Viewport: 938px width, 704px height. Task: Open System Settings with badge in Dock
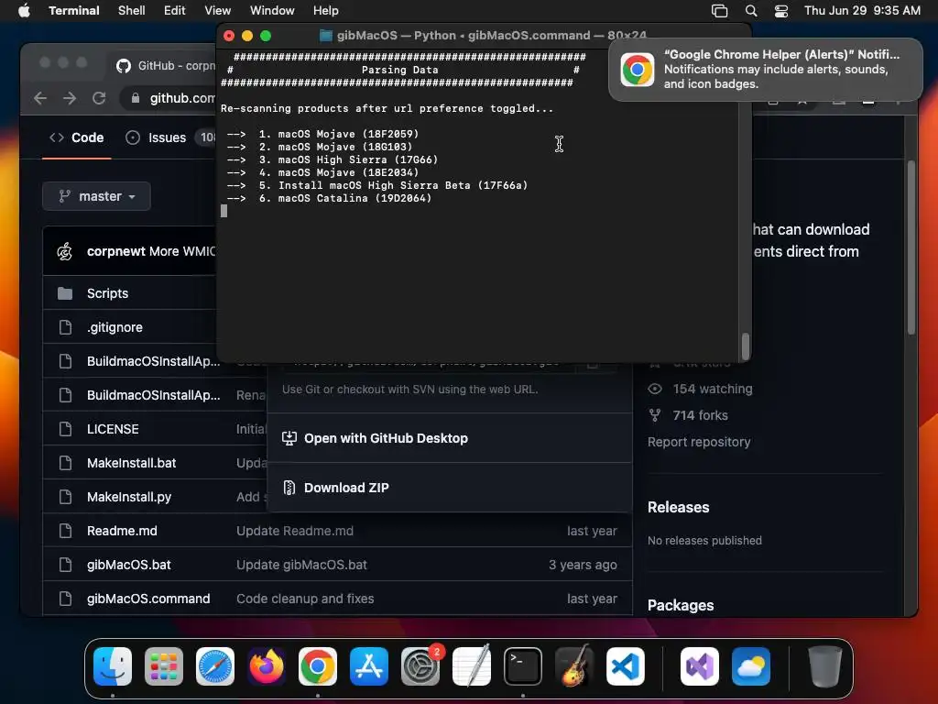pyautogui.click(x=420, y=666)
